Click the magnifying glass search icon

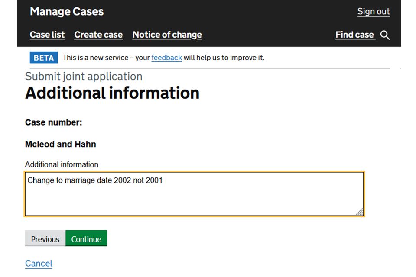pos(385,35)
